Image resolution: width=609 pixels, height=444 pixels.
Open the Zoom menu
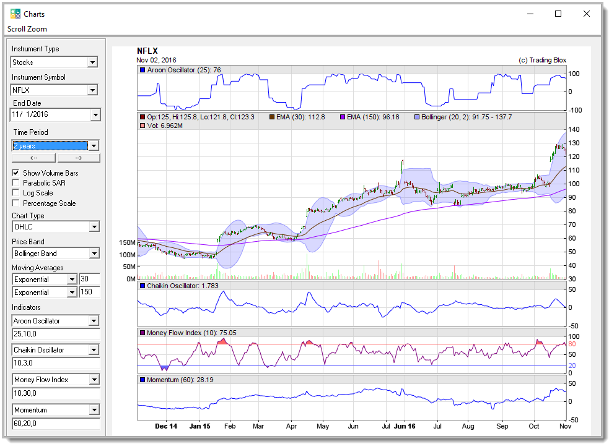[x=37, y=29]
